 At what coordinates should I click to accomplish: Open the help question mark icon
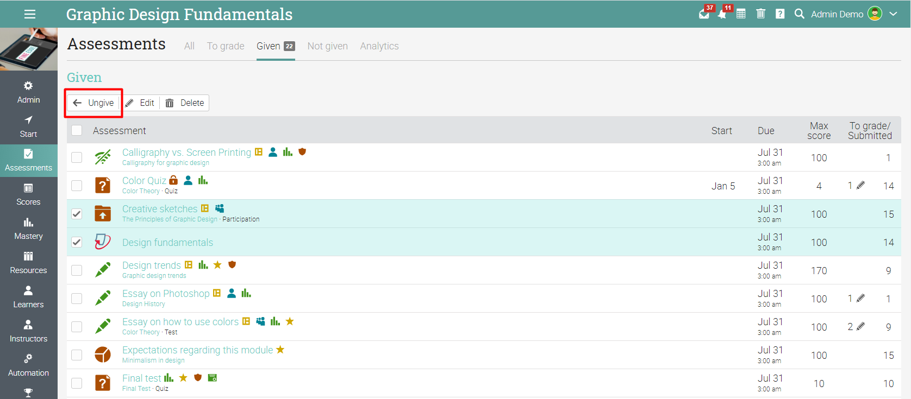(x=780, y=14)
